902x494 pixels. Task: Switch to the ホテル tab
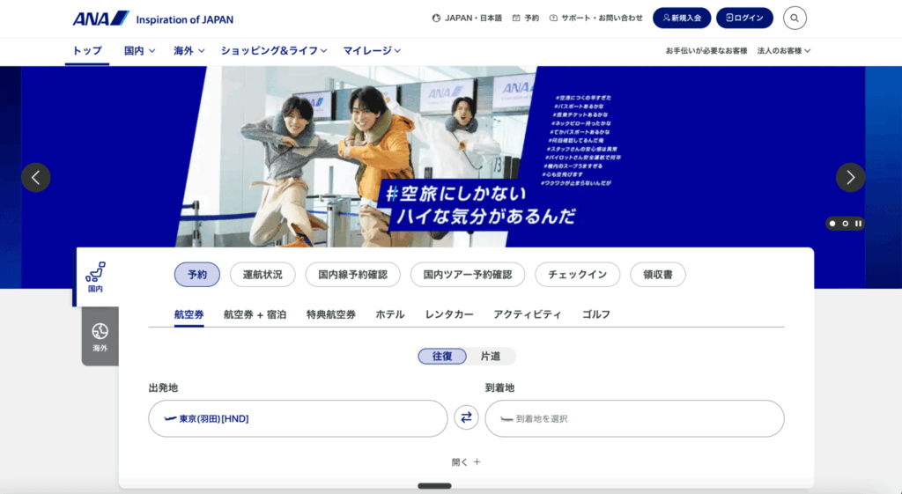(390, 314)
